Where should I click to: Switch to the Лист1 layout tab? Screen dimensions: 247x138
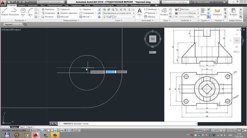(22, 127)
